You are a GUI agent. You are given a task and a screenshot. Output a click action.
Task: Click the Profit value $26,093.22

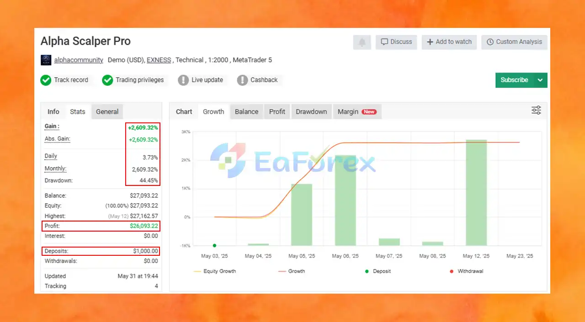pyautogui.click(x=144, y=226)
